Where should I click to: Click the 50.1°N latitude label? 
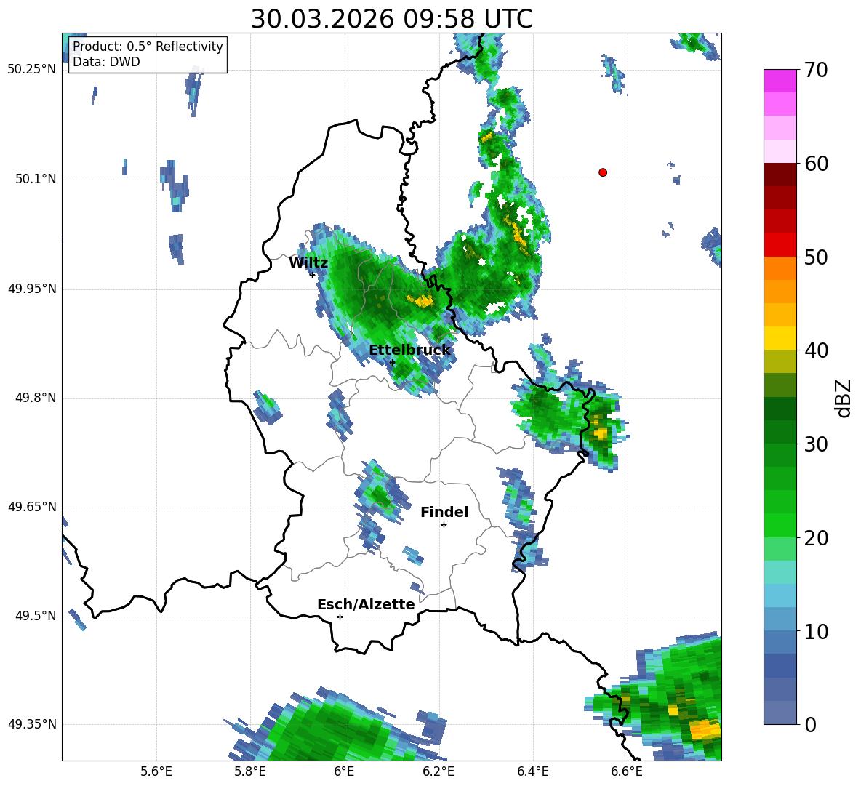tap(36, 180)
